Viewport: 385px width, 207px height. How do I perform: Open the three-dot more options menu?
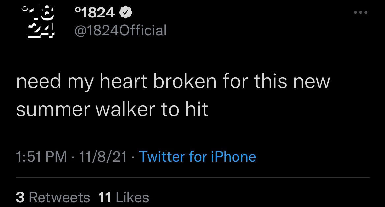361,13
